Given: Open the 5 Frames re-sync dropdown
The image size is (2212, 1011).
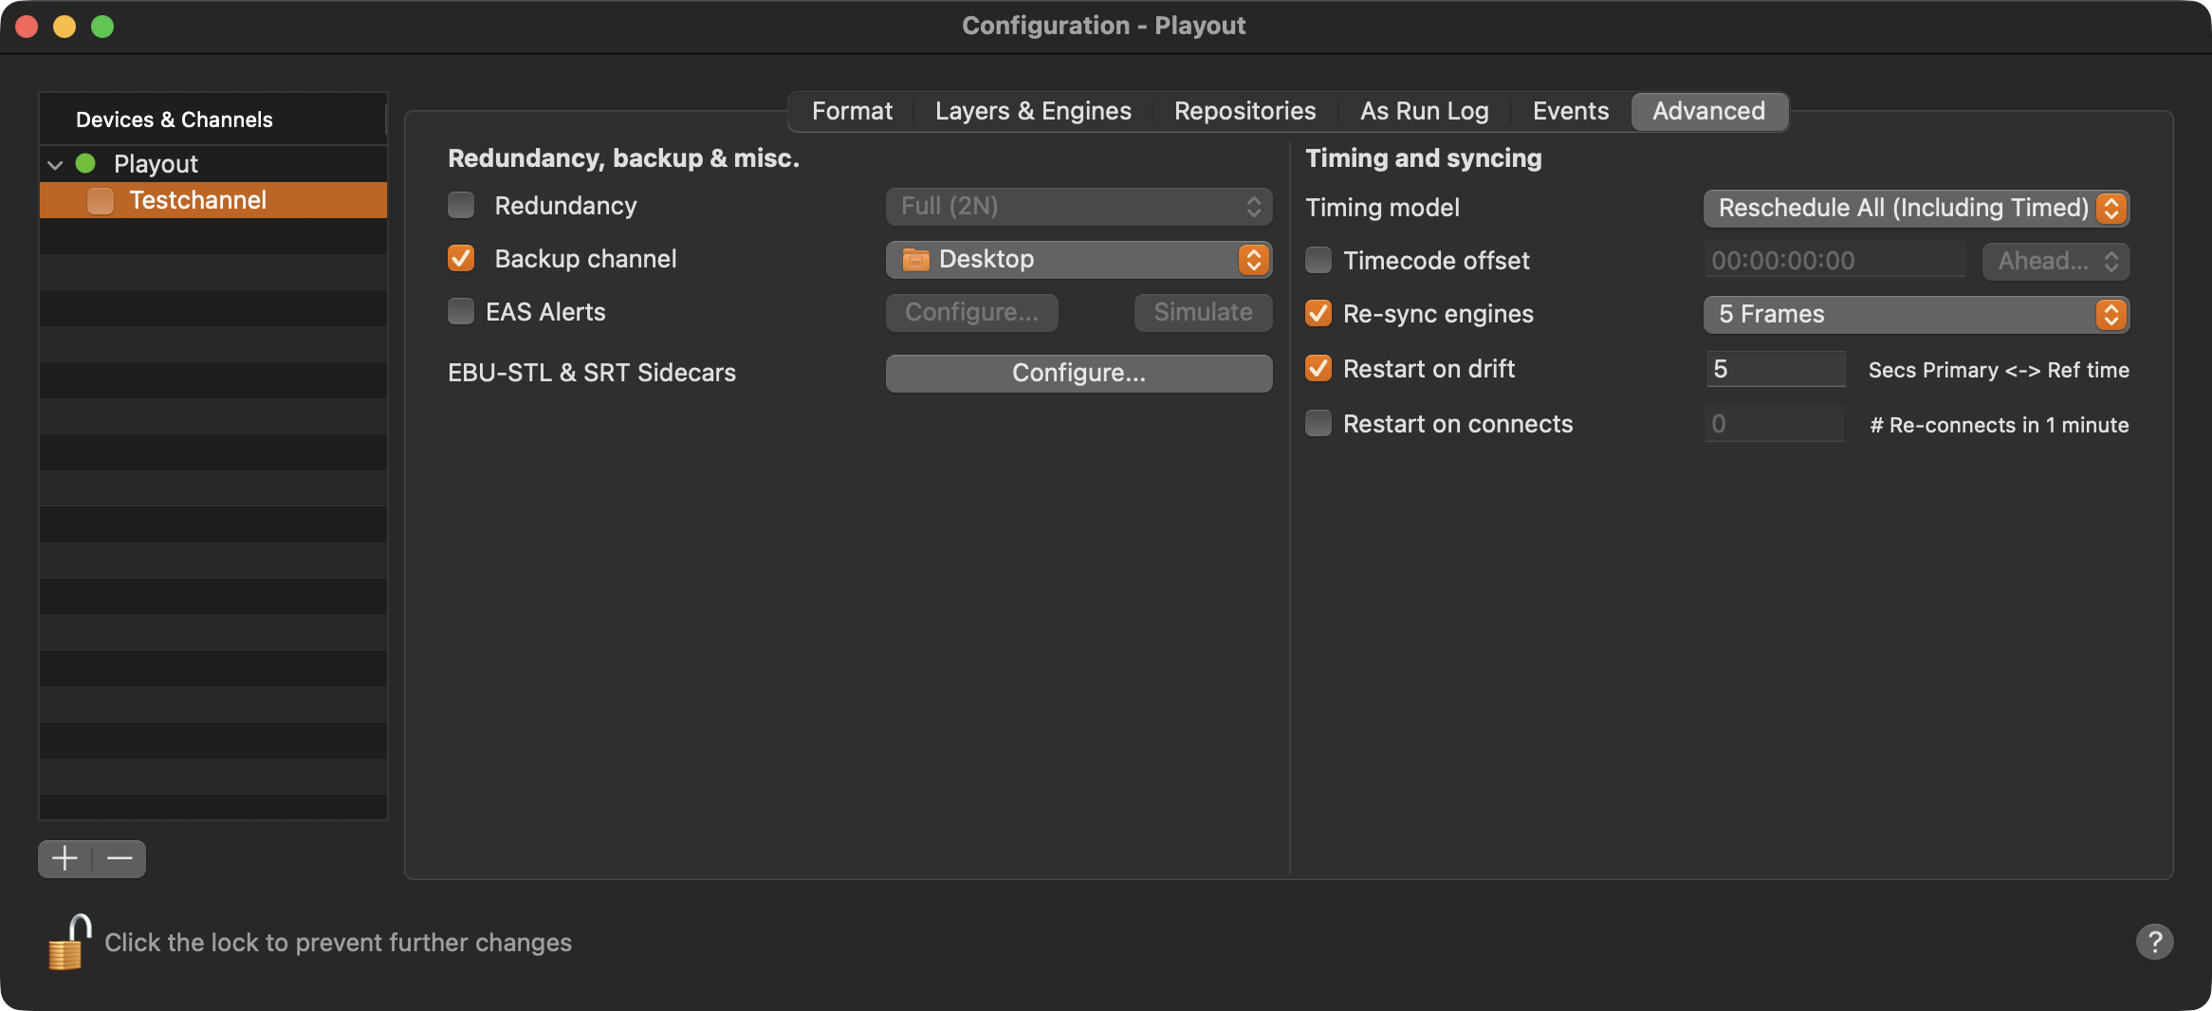Looking at the screenshot, I should 1916,314.
